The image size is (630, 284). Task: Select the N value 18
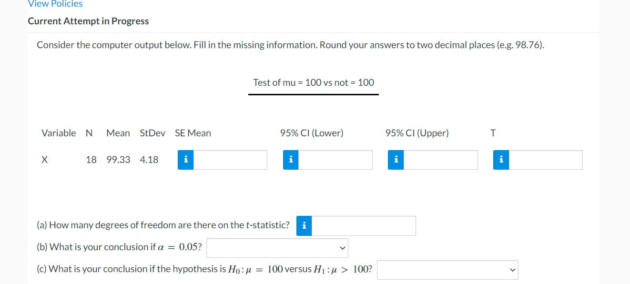click(91, 160)
